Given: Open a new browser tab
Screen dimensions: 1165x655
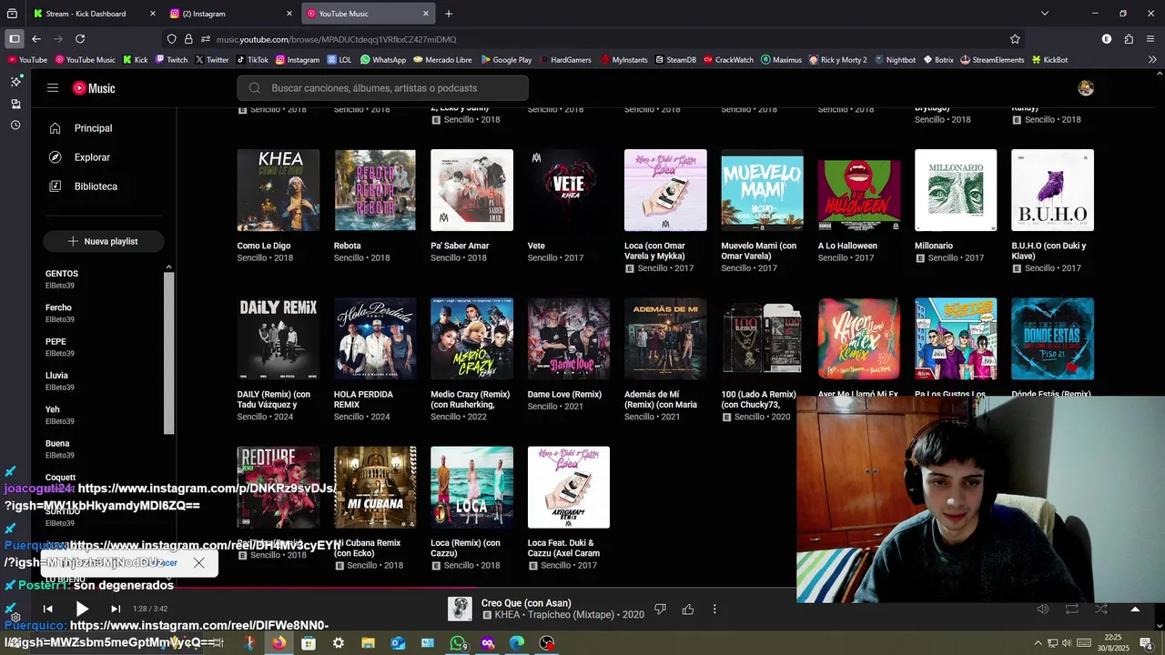Looking at the screenshot, I should coord(449,14).
